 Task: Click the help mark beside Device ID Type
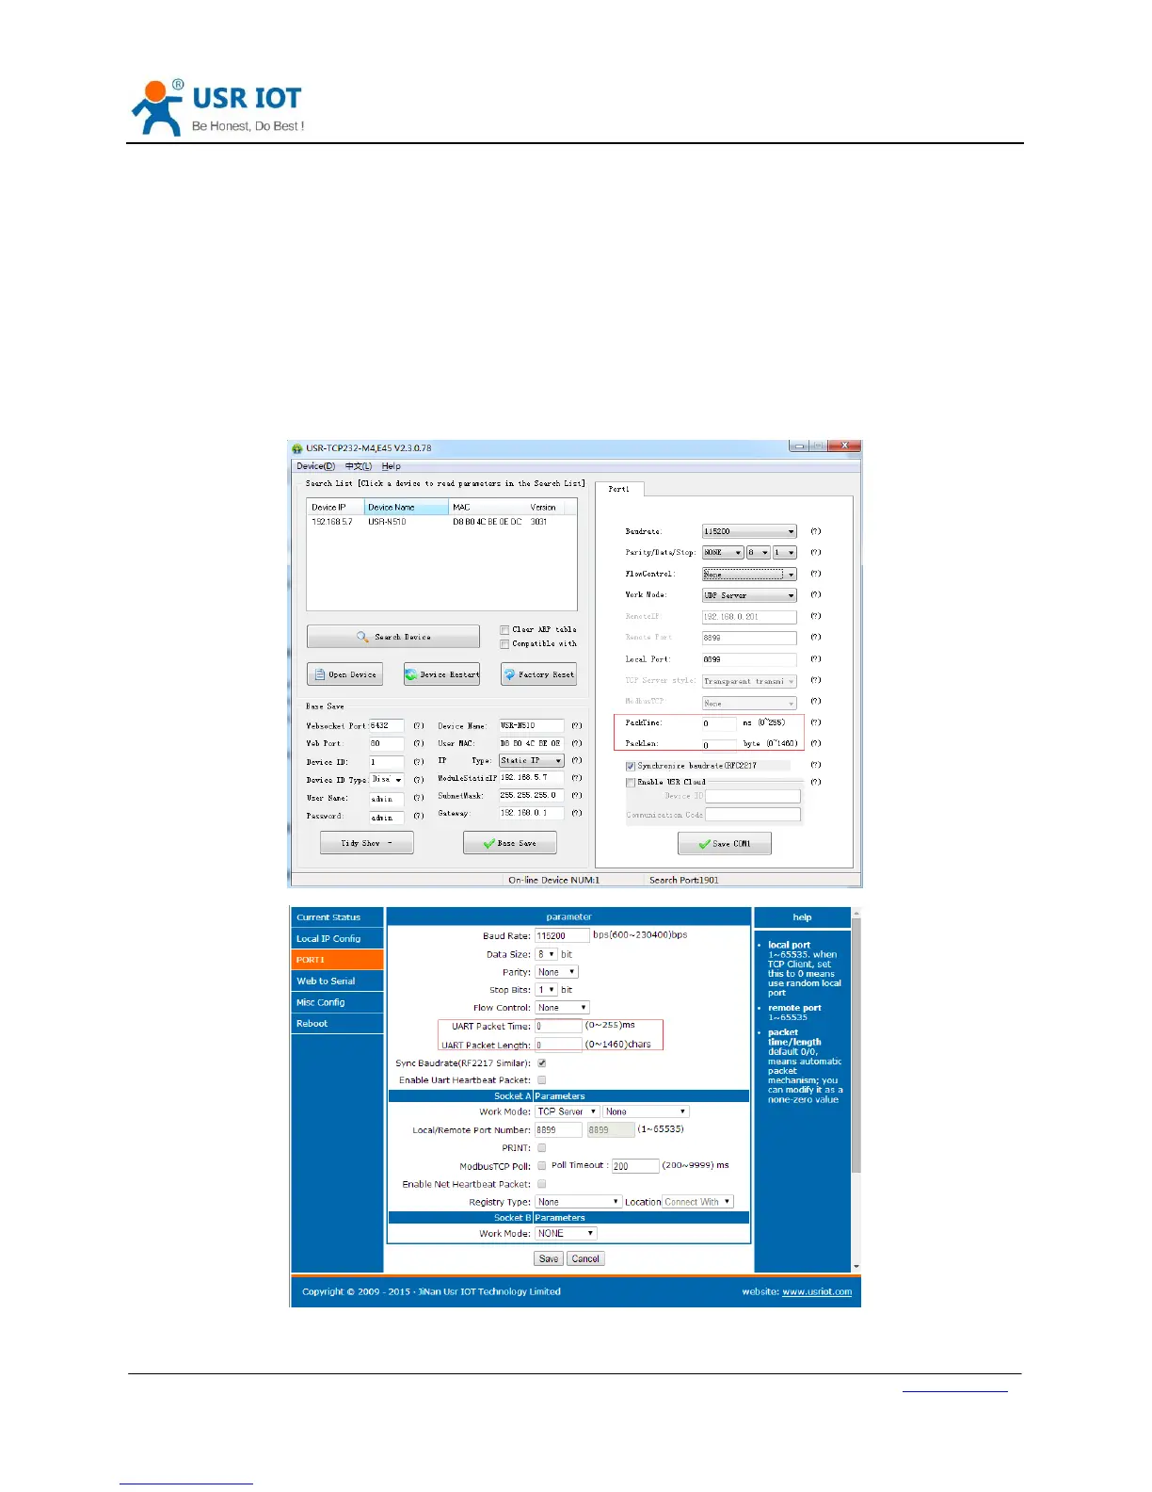419,779
